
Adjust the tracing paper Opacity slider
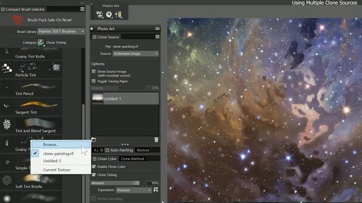tap(118, 88)
